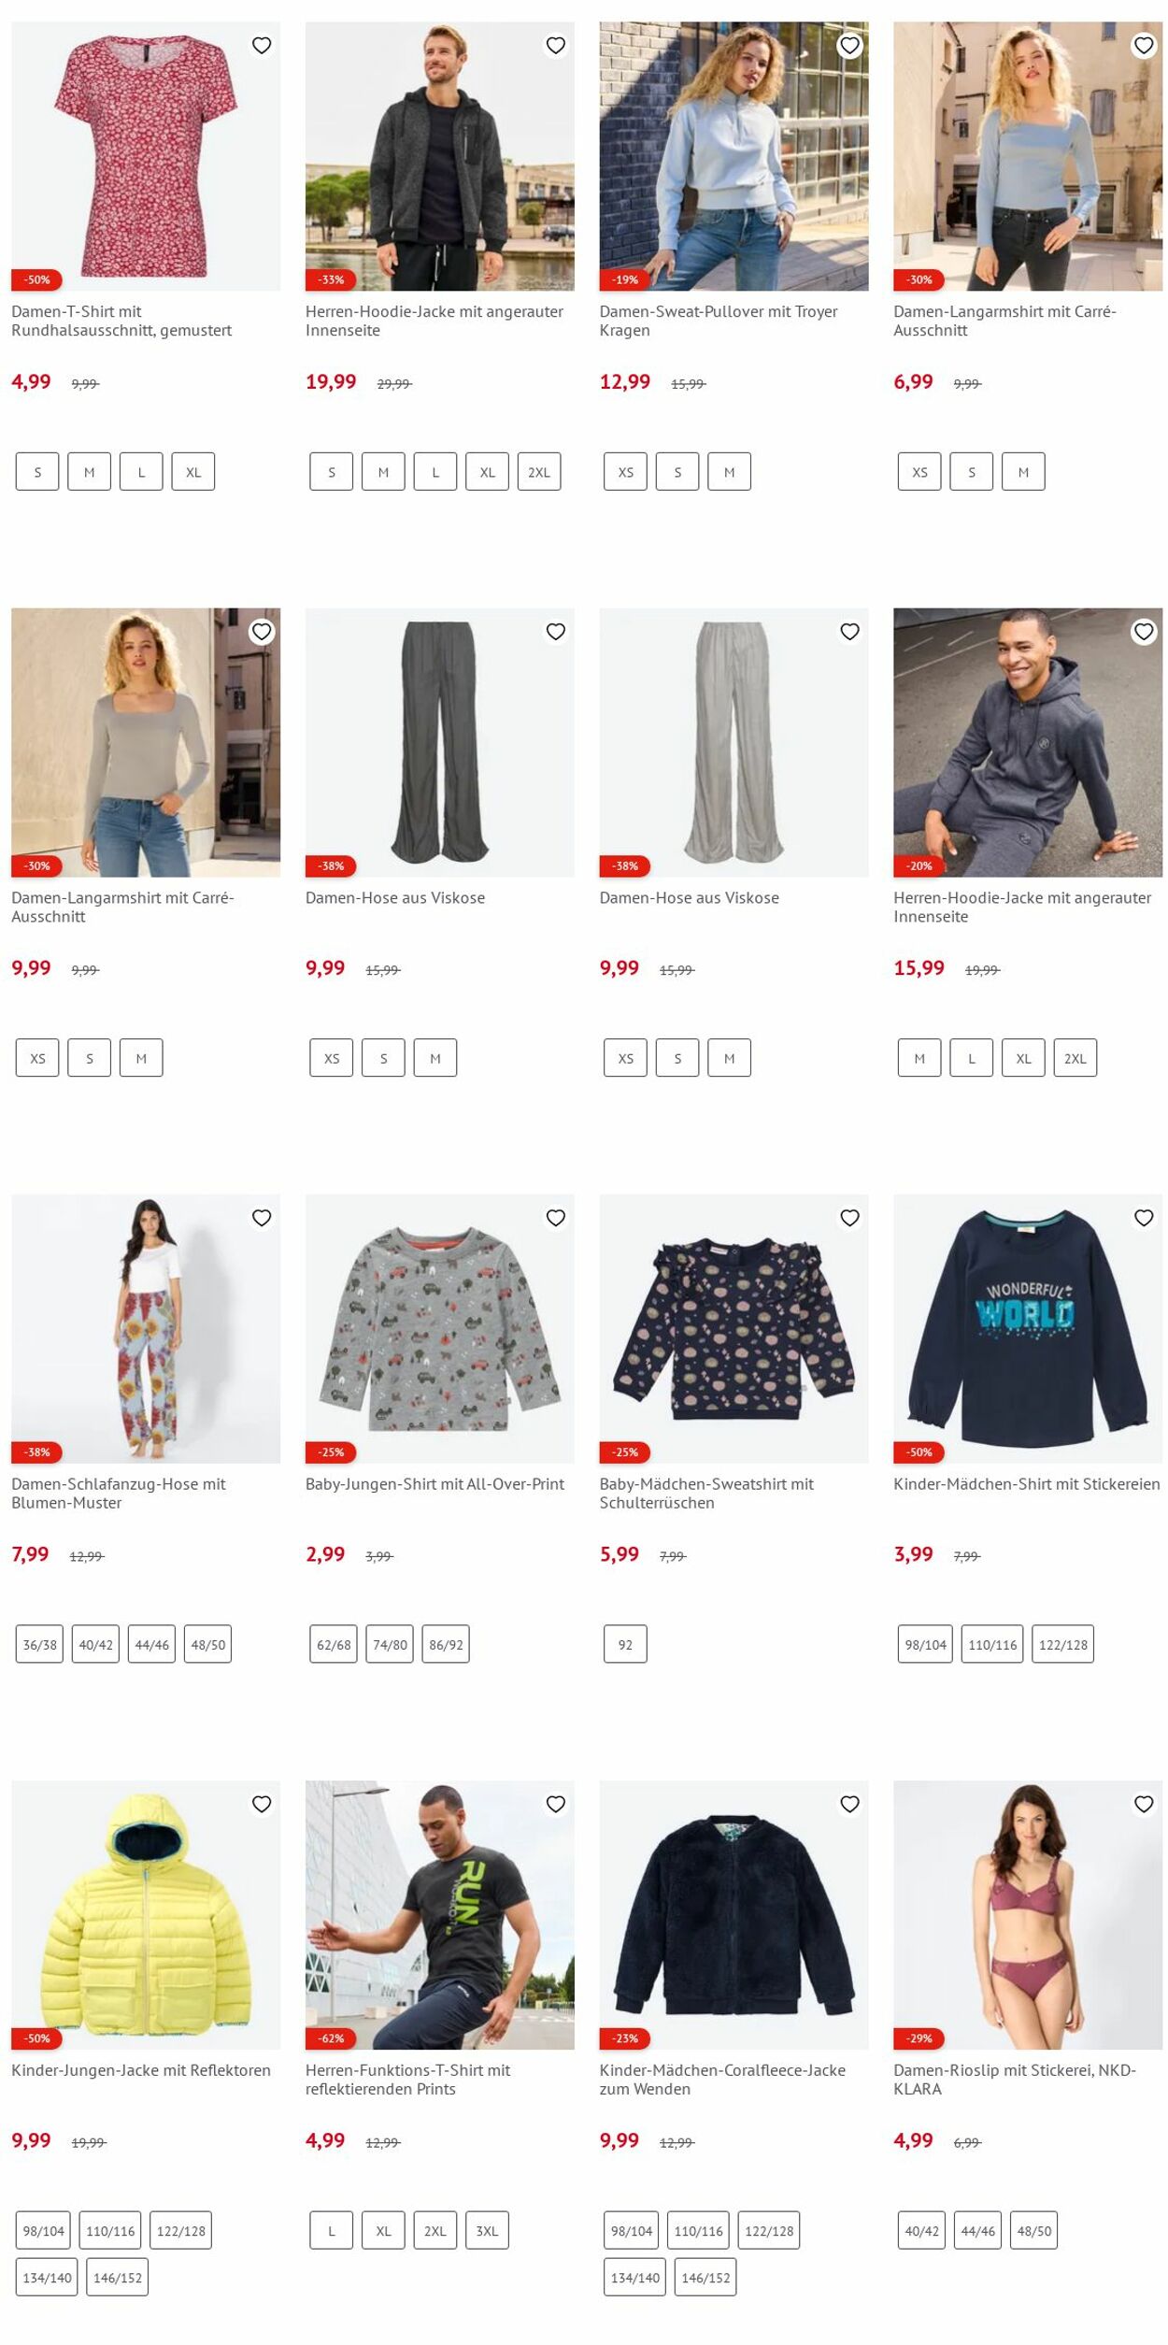Click heart on Damen-Sweat-Pullover mit Troyer Kragen
The image size is (1168, 2345).
pyautogui.click(x=849, y=45)
